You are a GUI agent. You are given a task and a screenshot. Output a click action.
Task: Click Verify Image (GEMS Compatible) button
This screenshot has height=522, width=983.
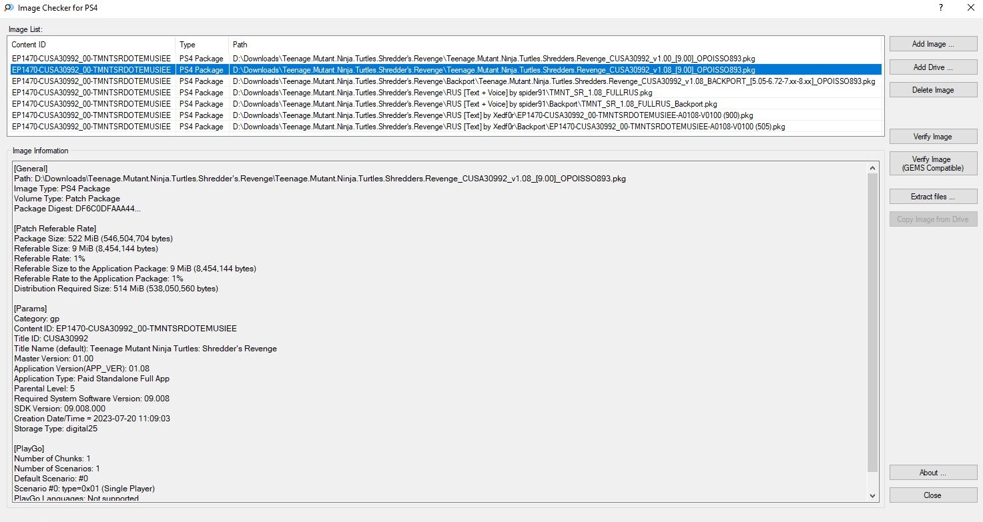[x=933, y=163]
